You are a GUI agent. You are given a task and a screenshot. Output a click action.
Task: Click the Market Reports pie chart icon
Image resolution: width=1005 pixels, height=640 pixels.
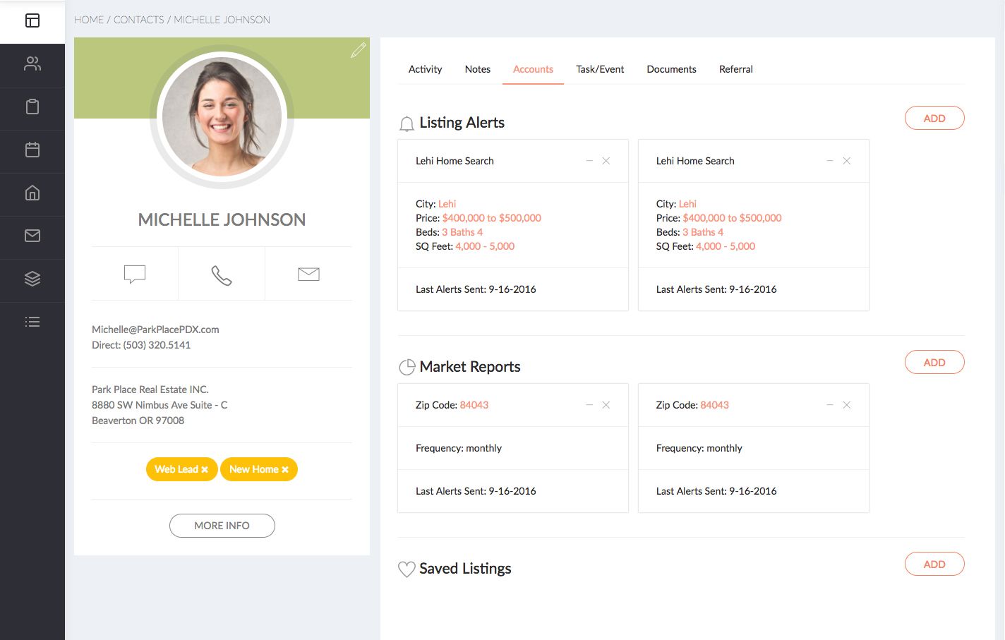[407, 367]
